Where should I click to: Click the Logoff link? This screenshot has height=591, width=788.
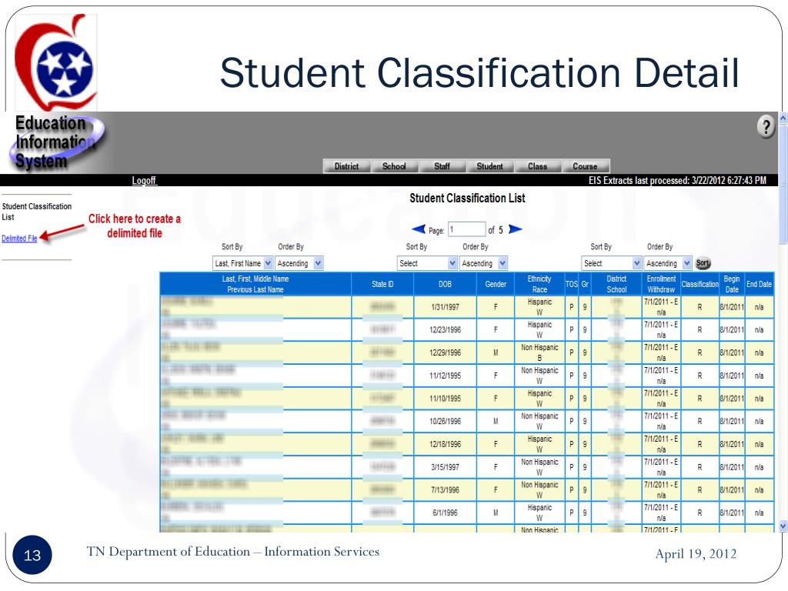tap(144, 180)
